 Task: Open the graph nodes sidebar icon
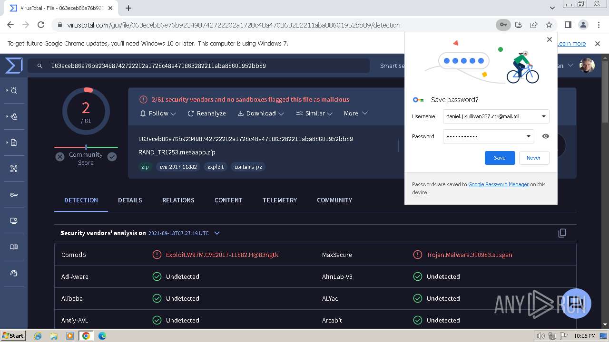(x=14, y=169)
